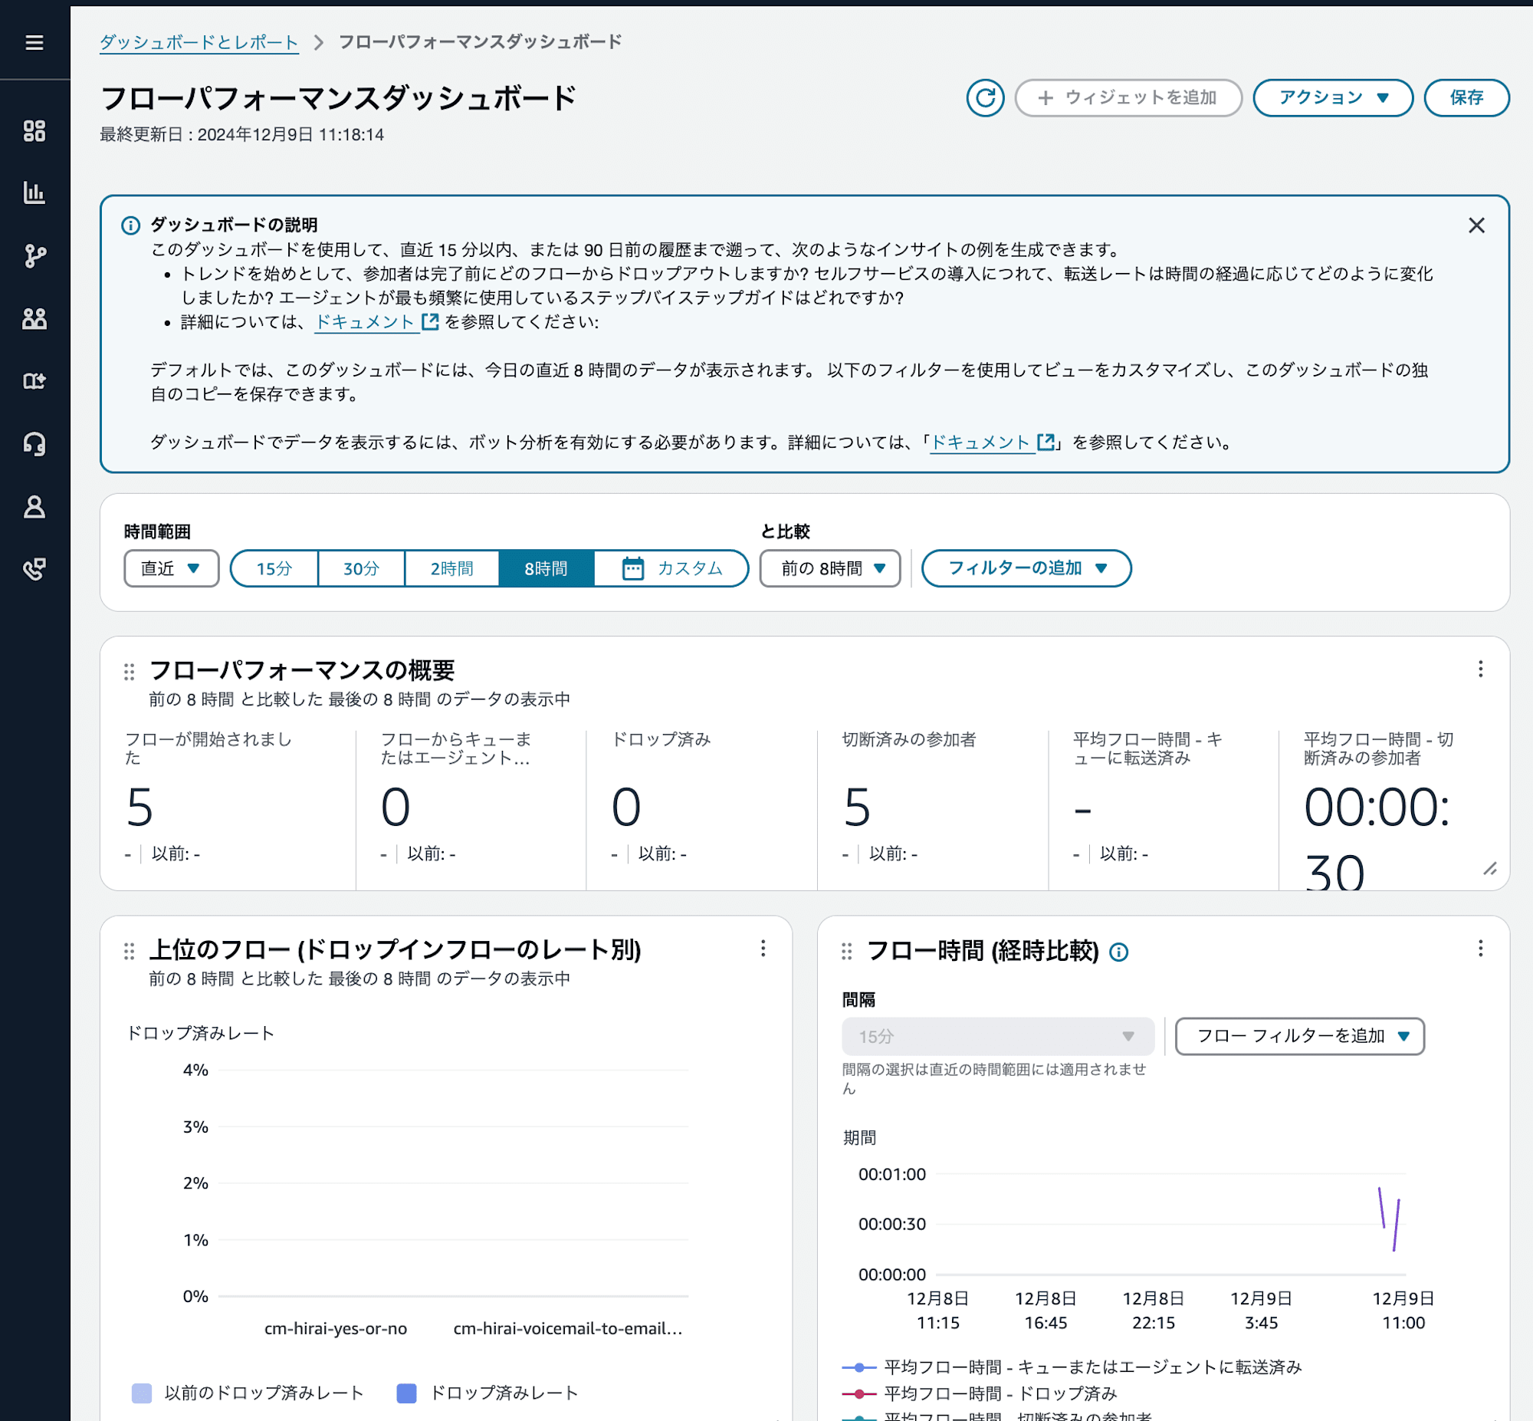1533x1421 pixels.
Task: Click the sidebar dashboard grid icon
Action: pyautogui.click(x=36, y=130)
